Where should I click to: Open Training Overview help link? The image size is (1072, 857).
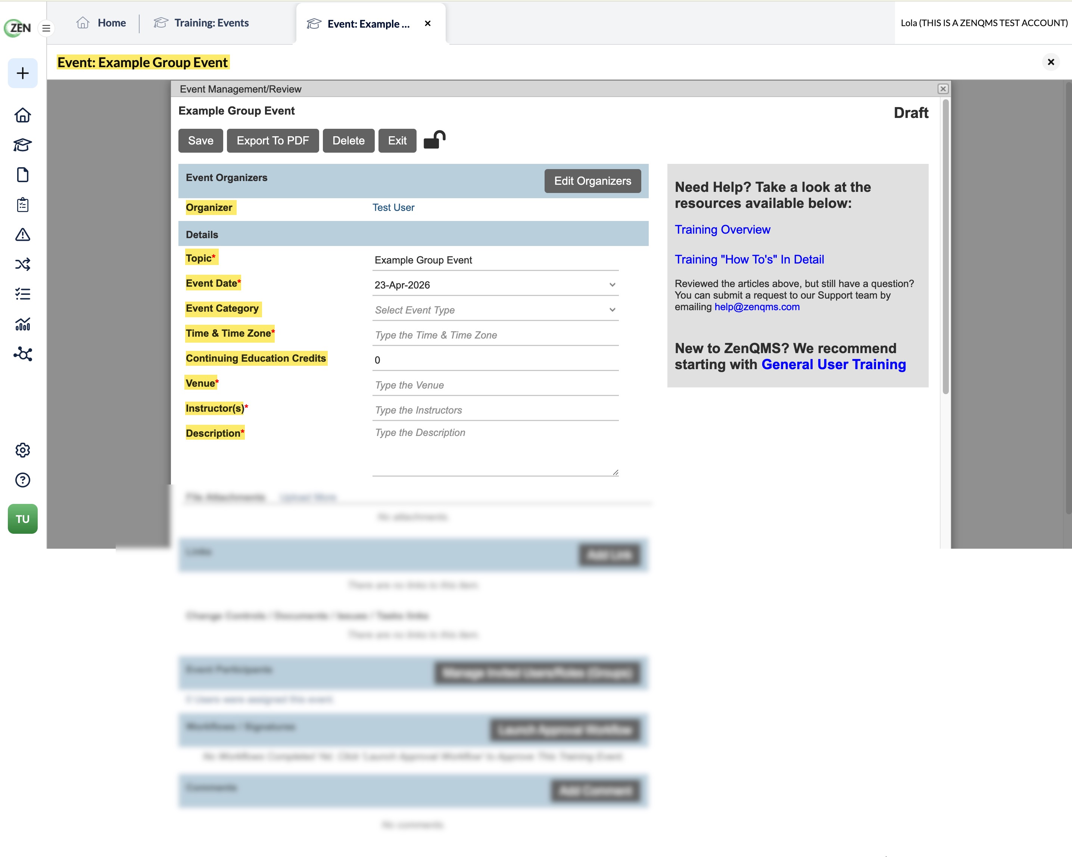pyautogui.click(x=722, y=230)
